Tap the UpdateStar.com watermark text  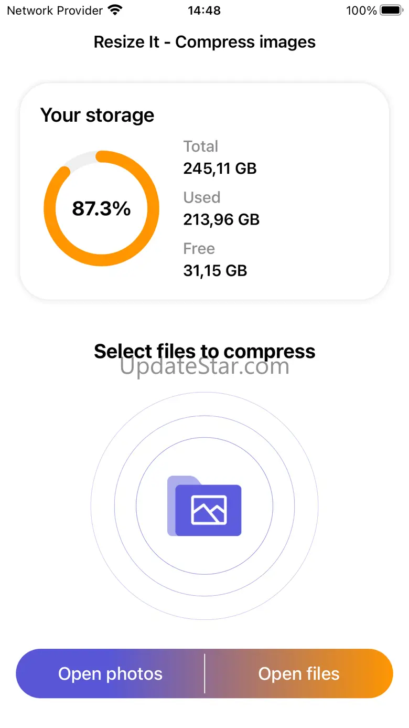tap(204, 367)
